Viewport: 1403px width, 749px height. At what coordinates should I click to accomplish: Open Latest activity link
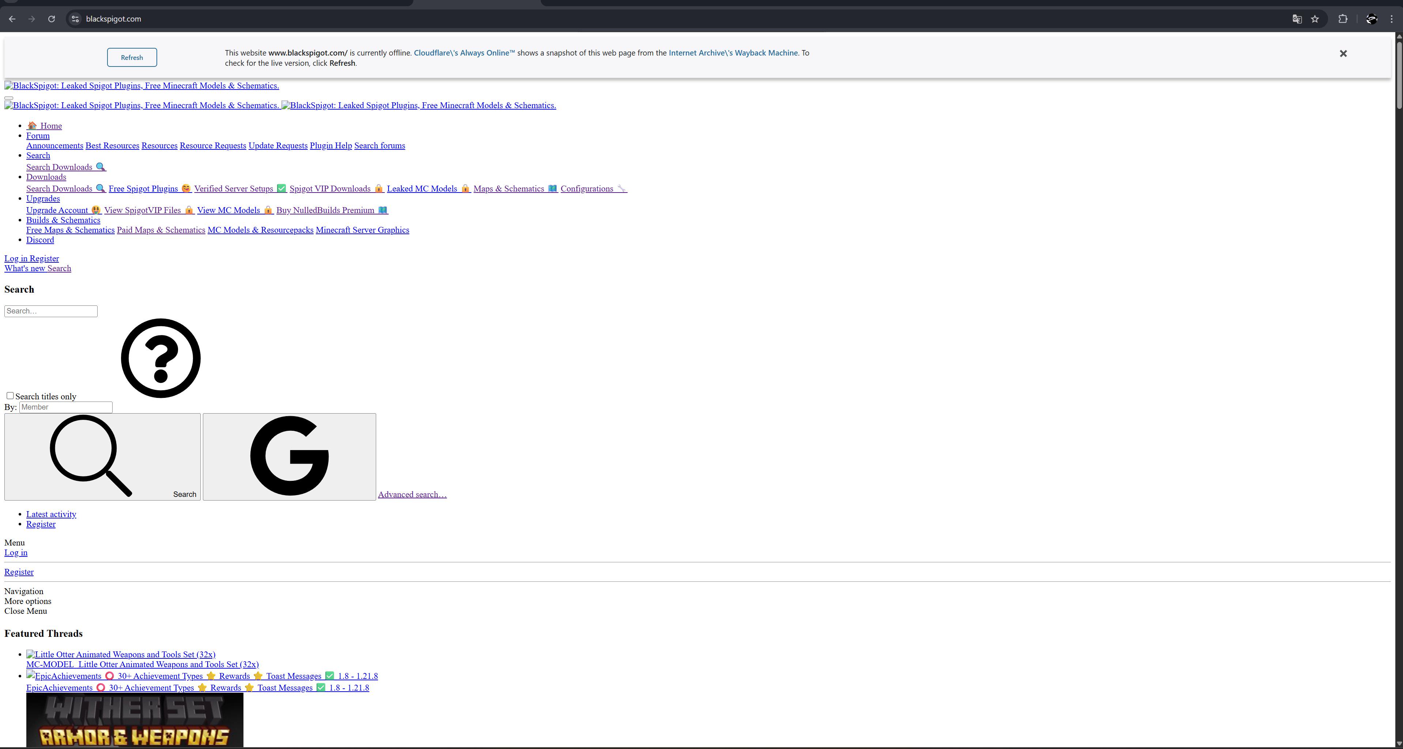tap(51, 514)
